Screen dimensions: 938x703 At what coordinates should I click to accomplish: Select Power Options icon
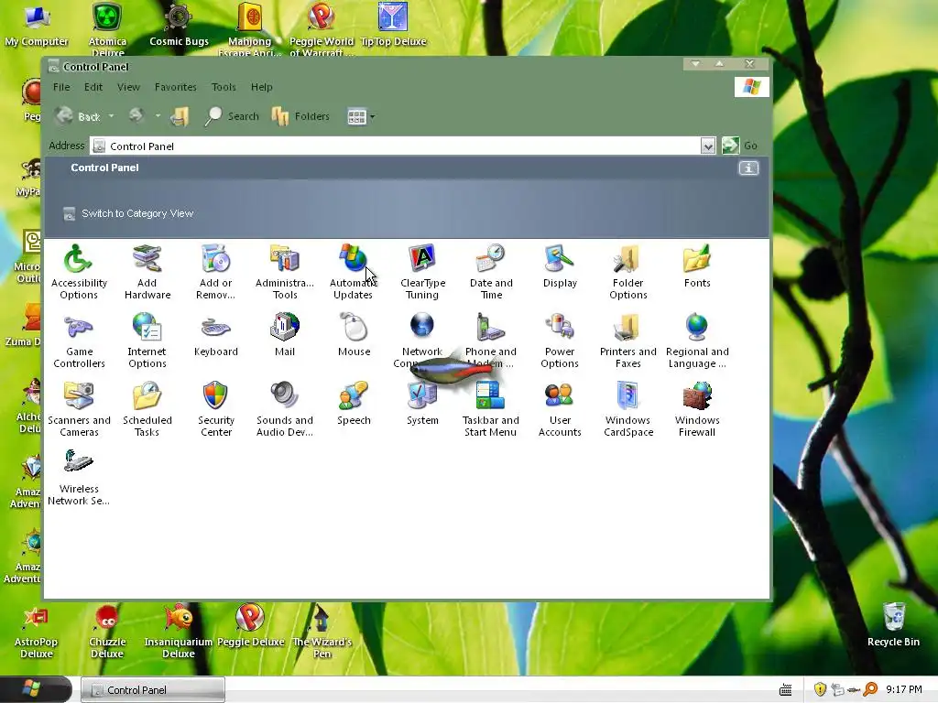tap(560, 341)
